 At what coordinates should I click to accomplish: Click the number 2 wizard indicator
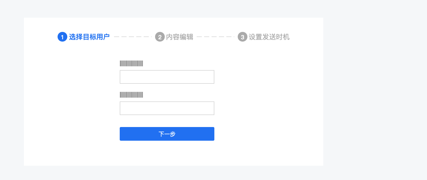160,37
